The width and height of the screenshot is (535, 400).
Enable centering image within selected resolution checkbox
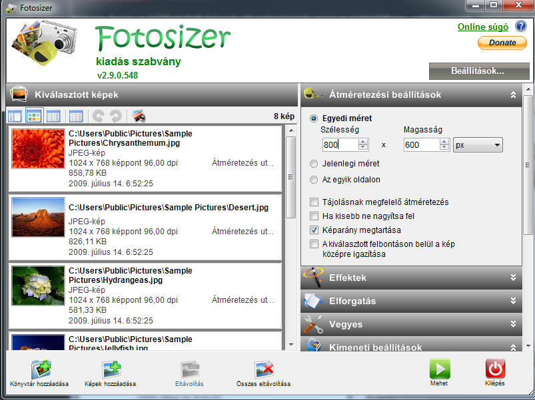(x=314, y=244)
